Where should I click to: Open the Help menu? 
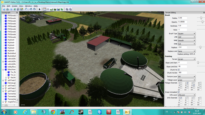[36, 6]
